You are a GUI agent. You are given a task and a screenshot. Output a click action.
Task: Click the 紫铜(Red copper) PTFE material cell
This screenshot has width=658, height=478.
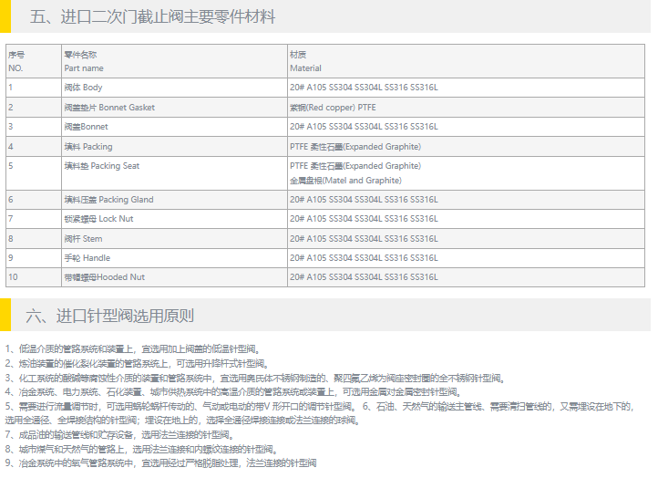333,108
